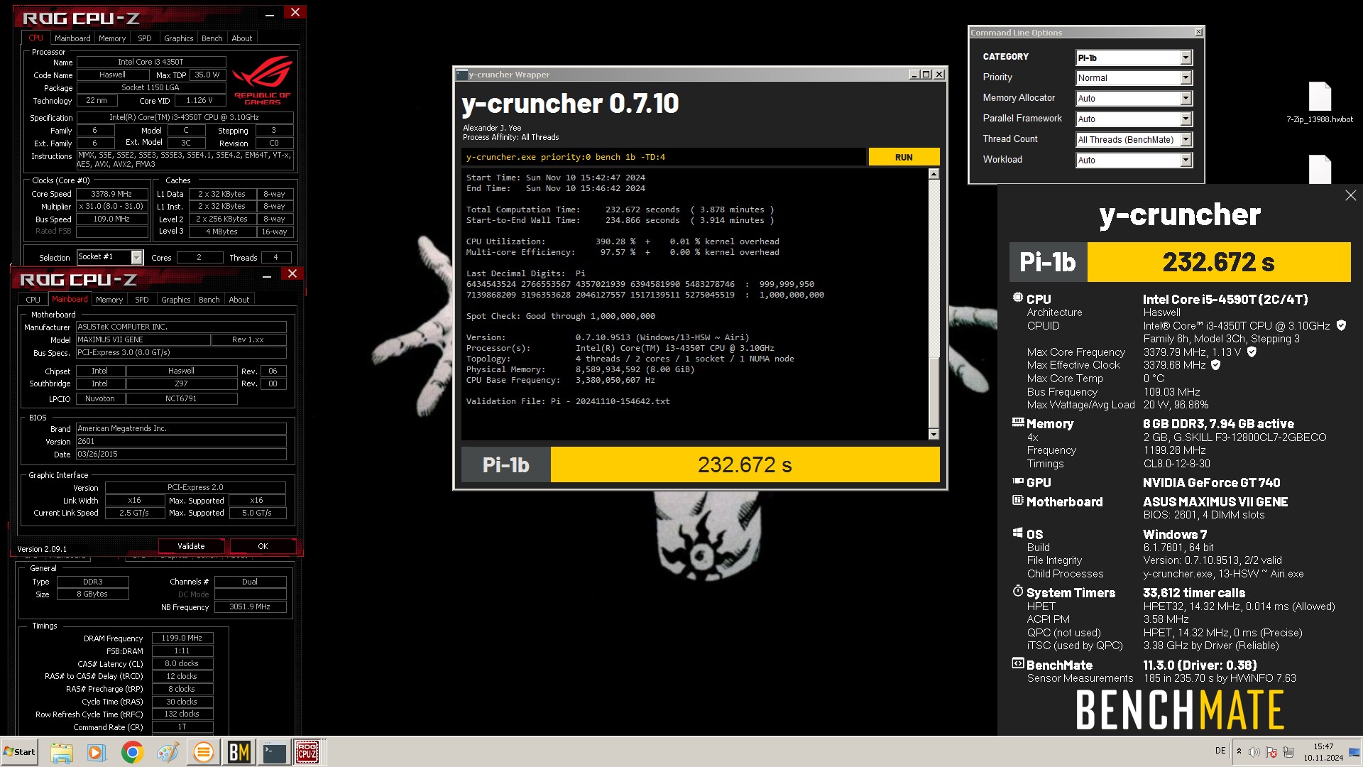Switch to CPU tab in CPU-Z Motherboard window
1363x767 pixels.
33,300
